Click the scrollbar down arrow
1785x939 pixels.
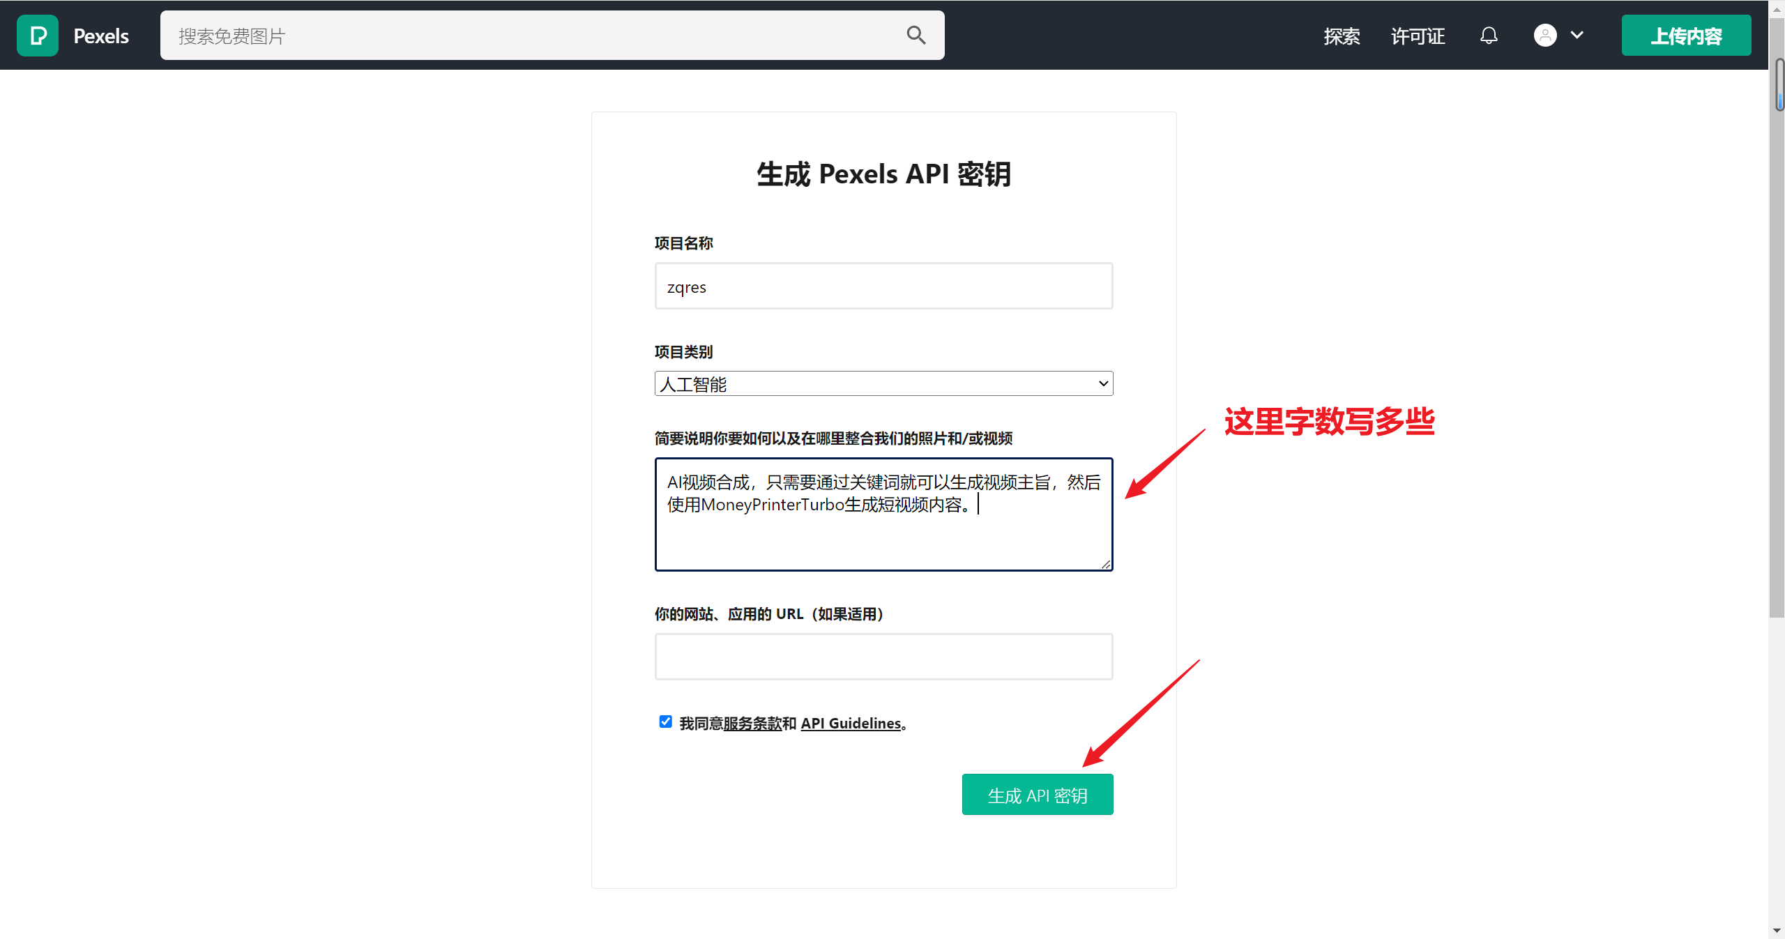coord(1777,931)
